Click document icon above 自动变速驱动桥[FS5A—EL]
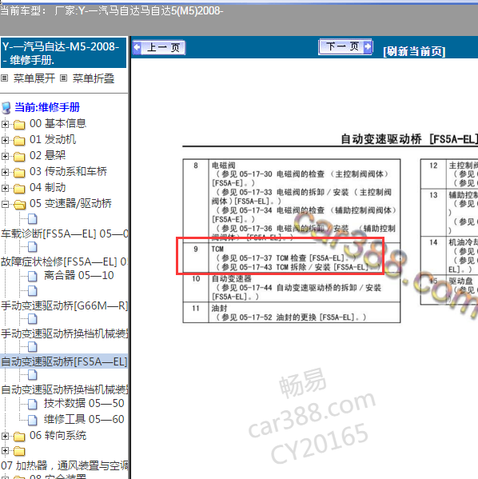 [x=33, y=347]
